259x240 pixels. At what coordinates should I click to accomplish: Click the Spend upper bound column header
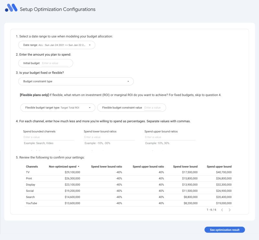click(x=219, y=166)
